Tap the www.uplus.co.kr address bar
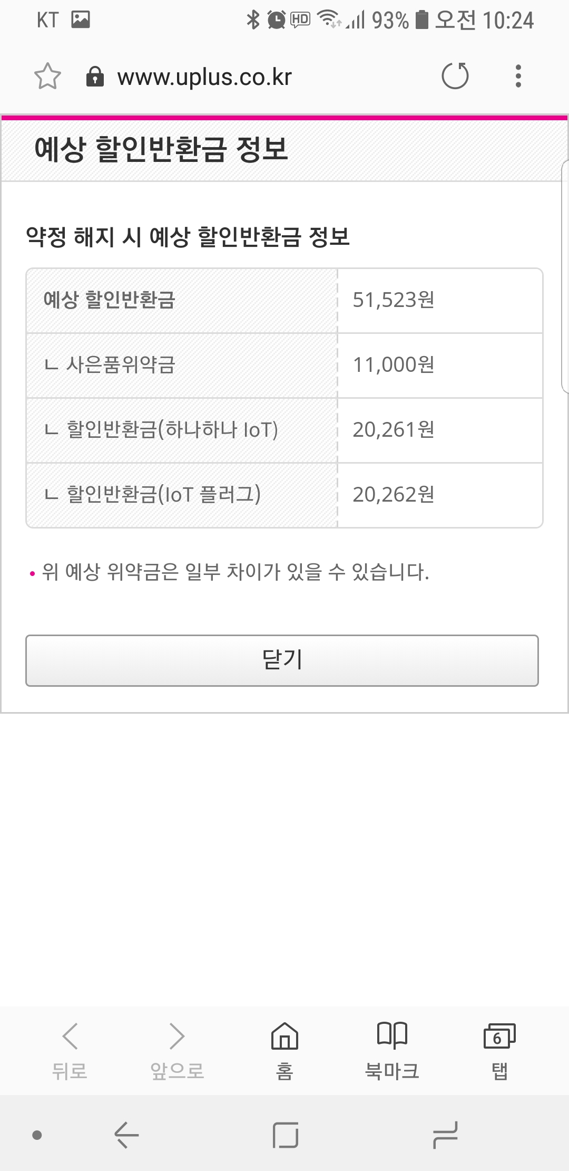569x1171 pixels. click(204, 77)
